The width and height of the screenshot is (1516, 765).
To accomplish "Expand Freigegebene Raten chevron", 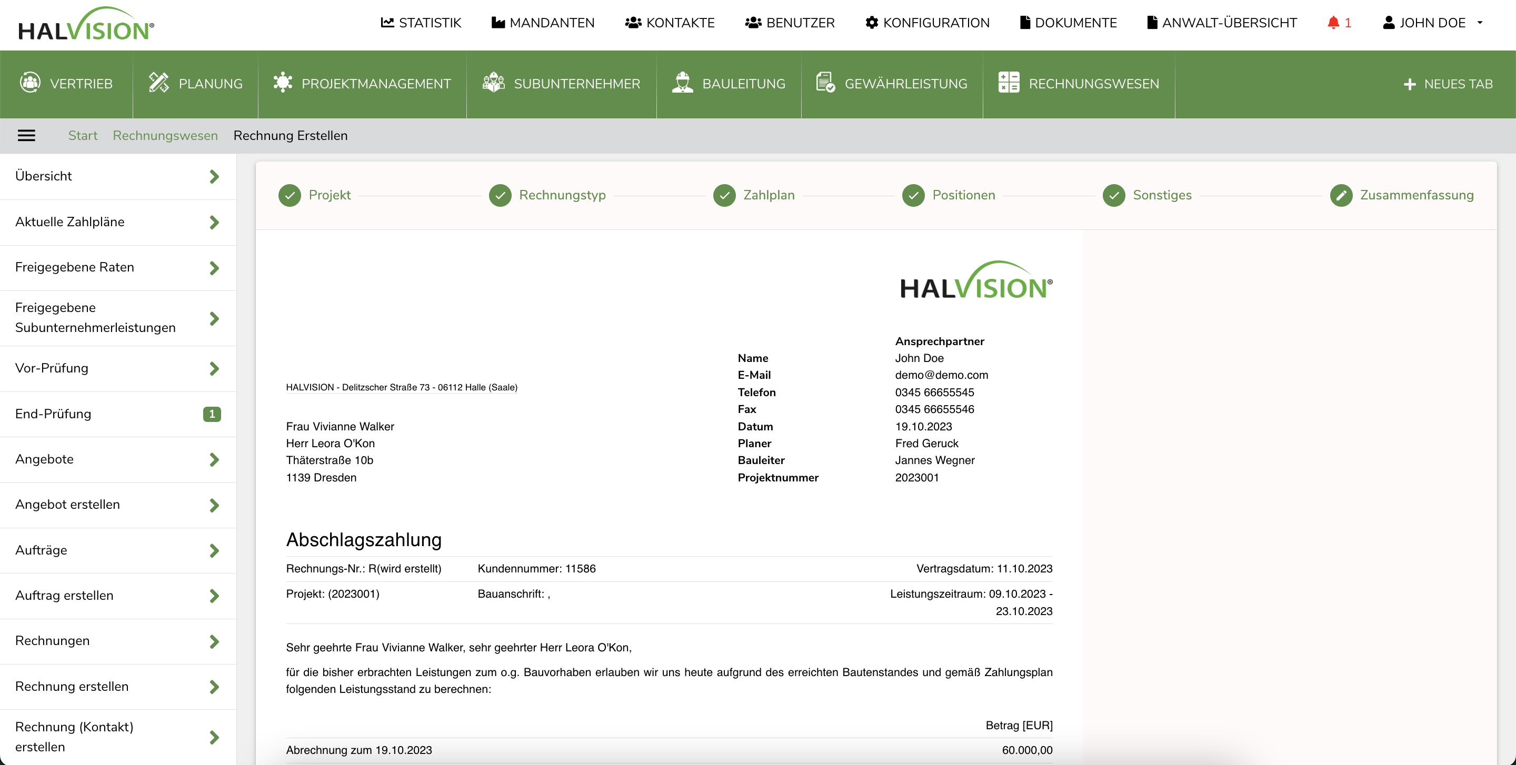I will 214,268.
